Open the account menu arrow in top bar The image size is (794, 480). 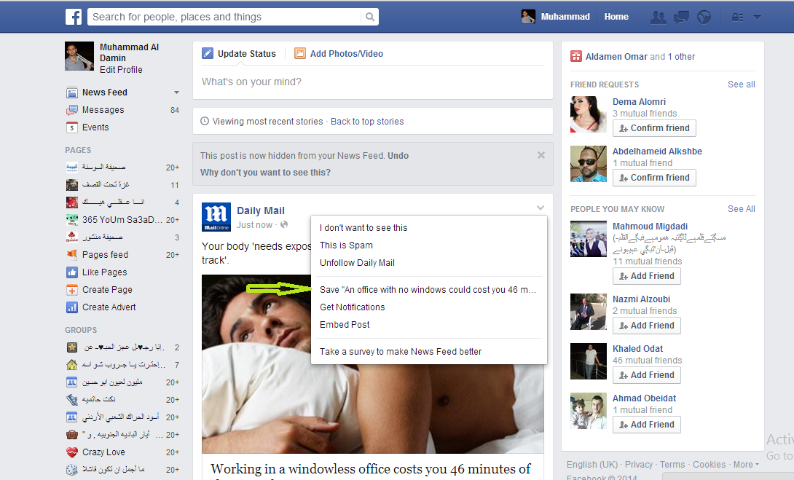click(757, 17)
